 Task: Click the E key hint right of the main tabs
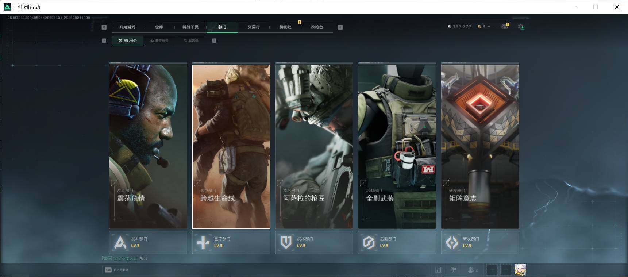340,27
